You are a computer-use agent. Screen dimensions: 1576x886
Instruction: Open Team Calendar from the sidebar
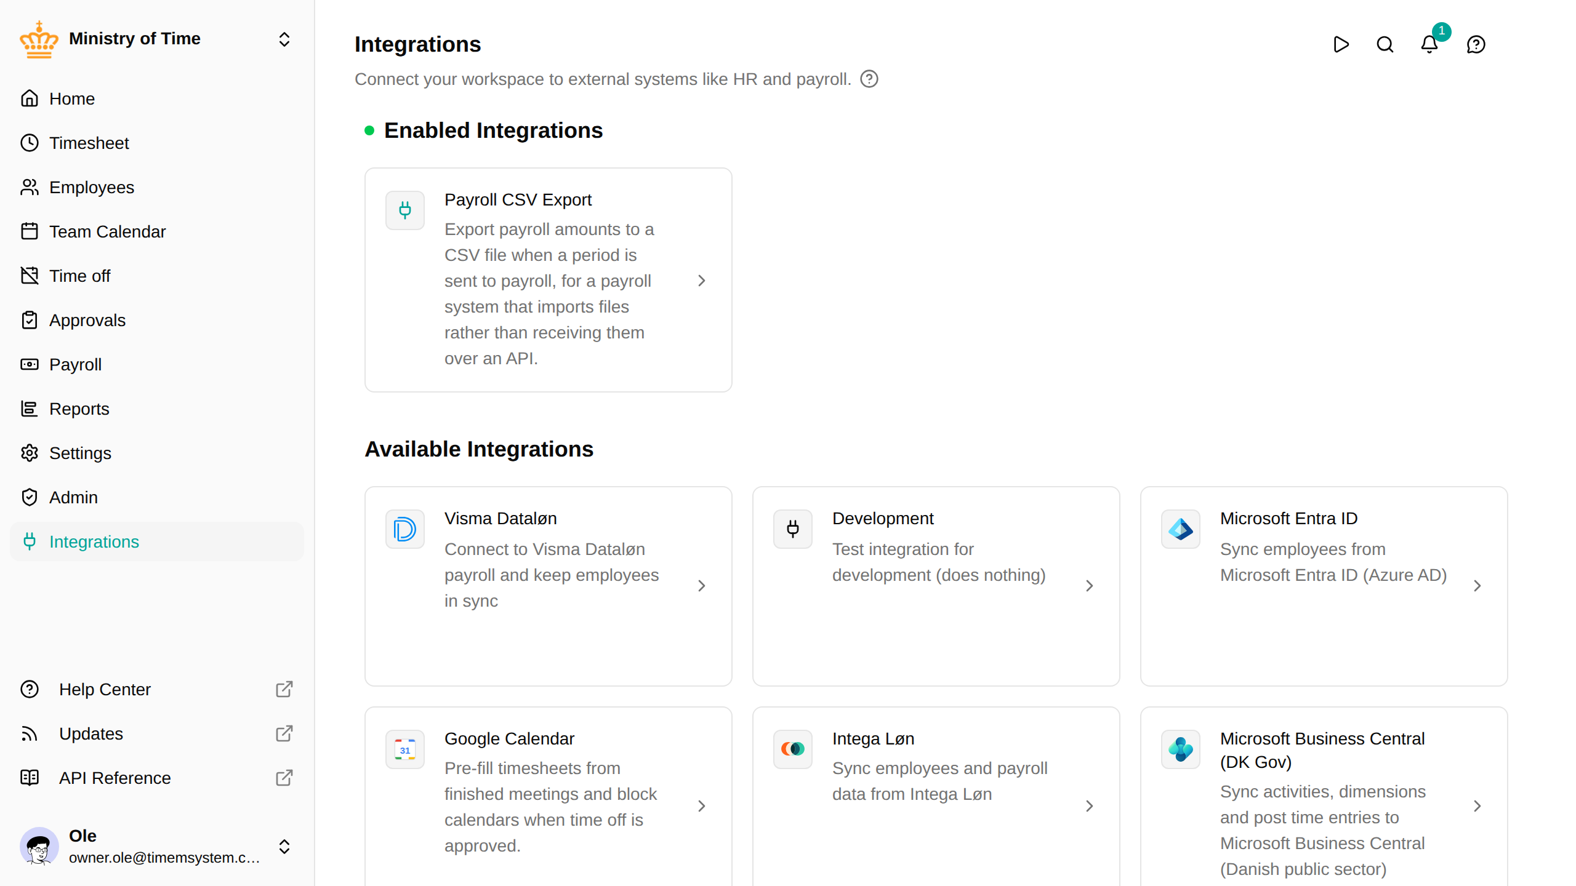(157, 231)
